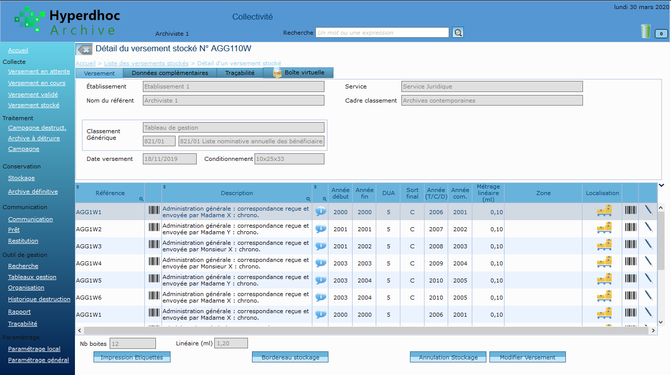
Task: Click the Date versement field
Action: [x=170, y=159]
